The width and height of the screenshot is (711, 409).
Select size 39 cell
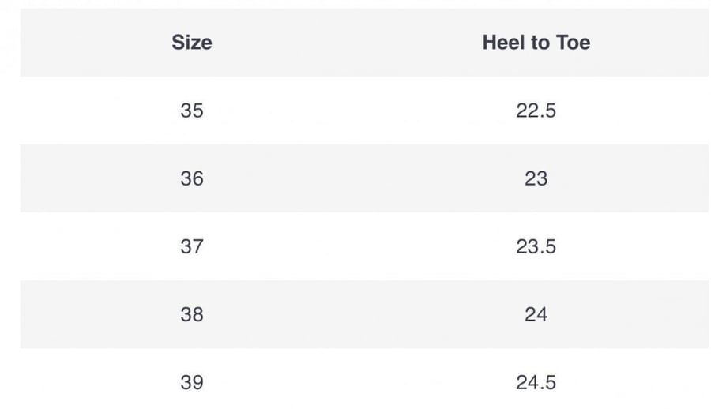coord(192,383)
